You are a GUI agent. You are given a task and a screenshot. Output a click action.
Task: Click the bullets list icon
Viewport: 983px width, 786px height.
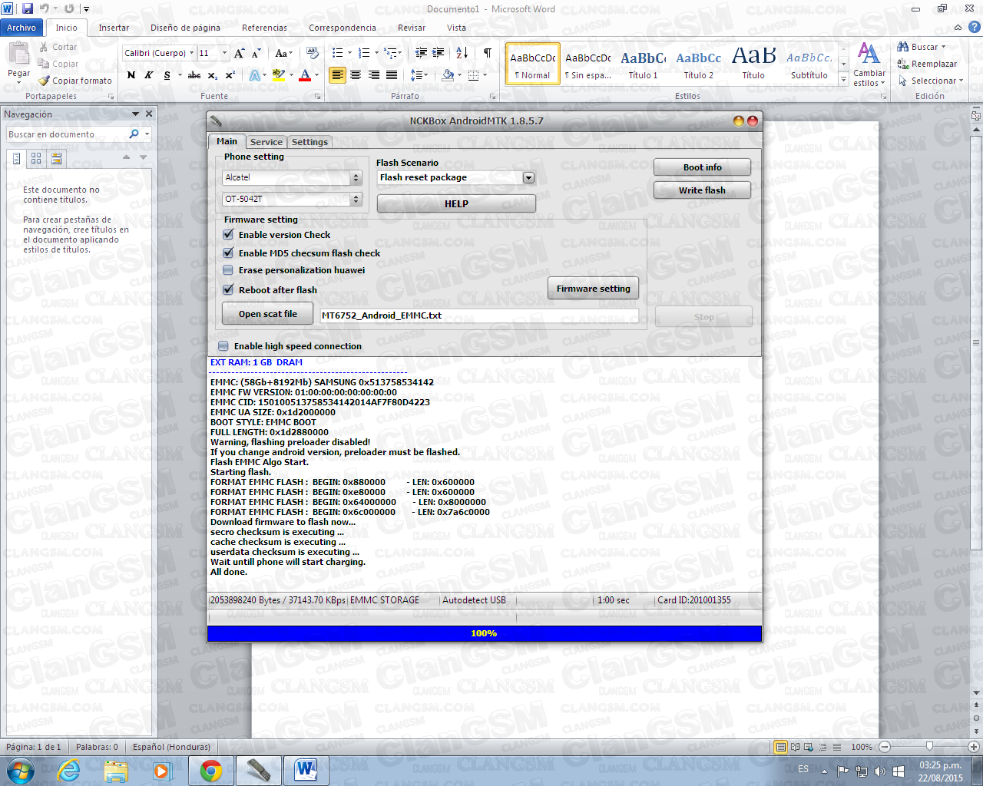click(337, 53)
